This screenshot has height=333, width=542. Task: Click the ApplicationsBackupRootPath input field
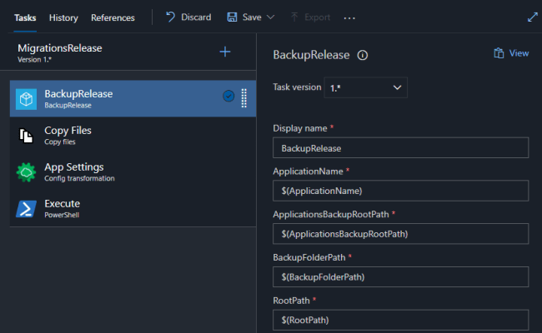400,234
